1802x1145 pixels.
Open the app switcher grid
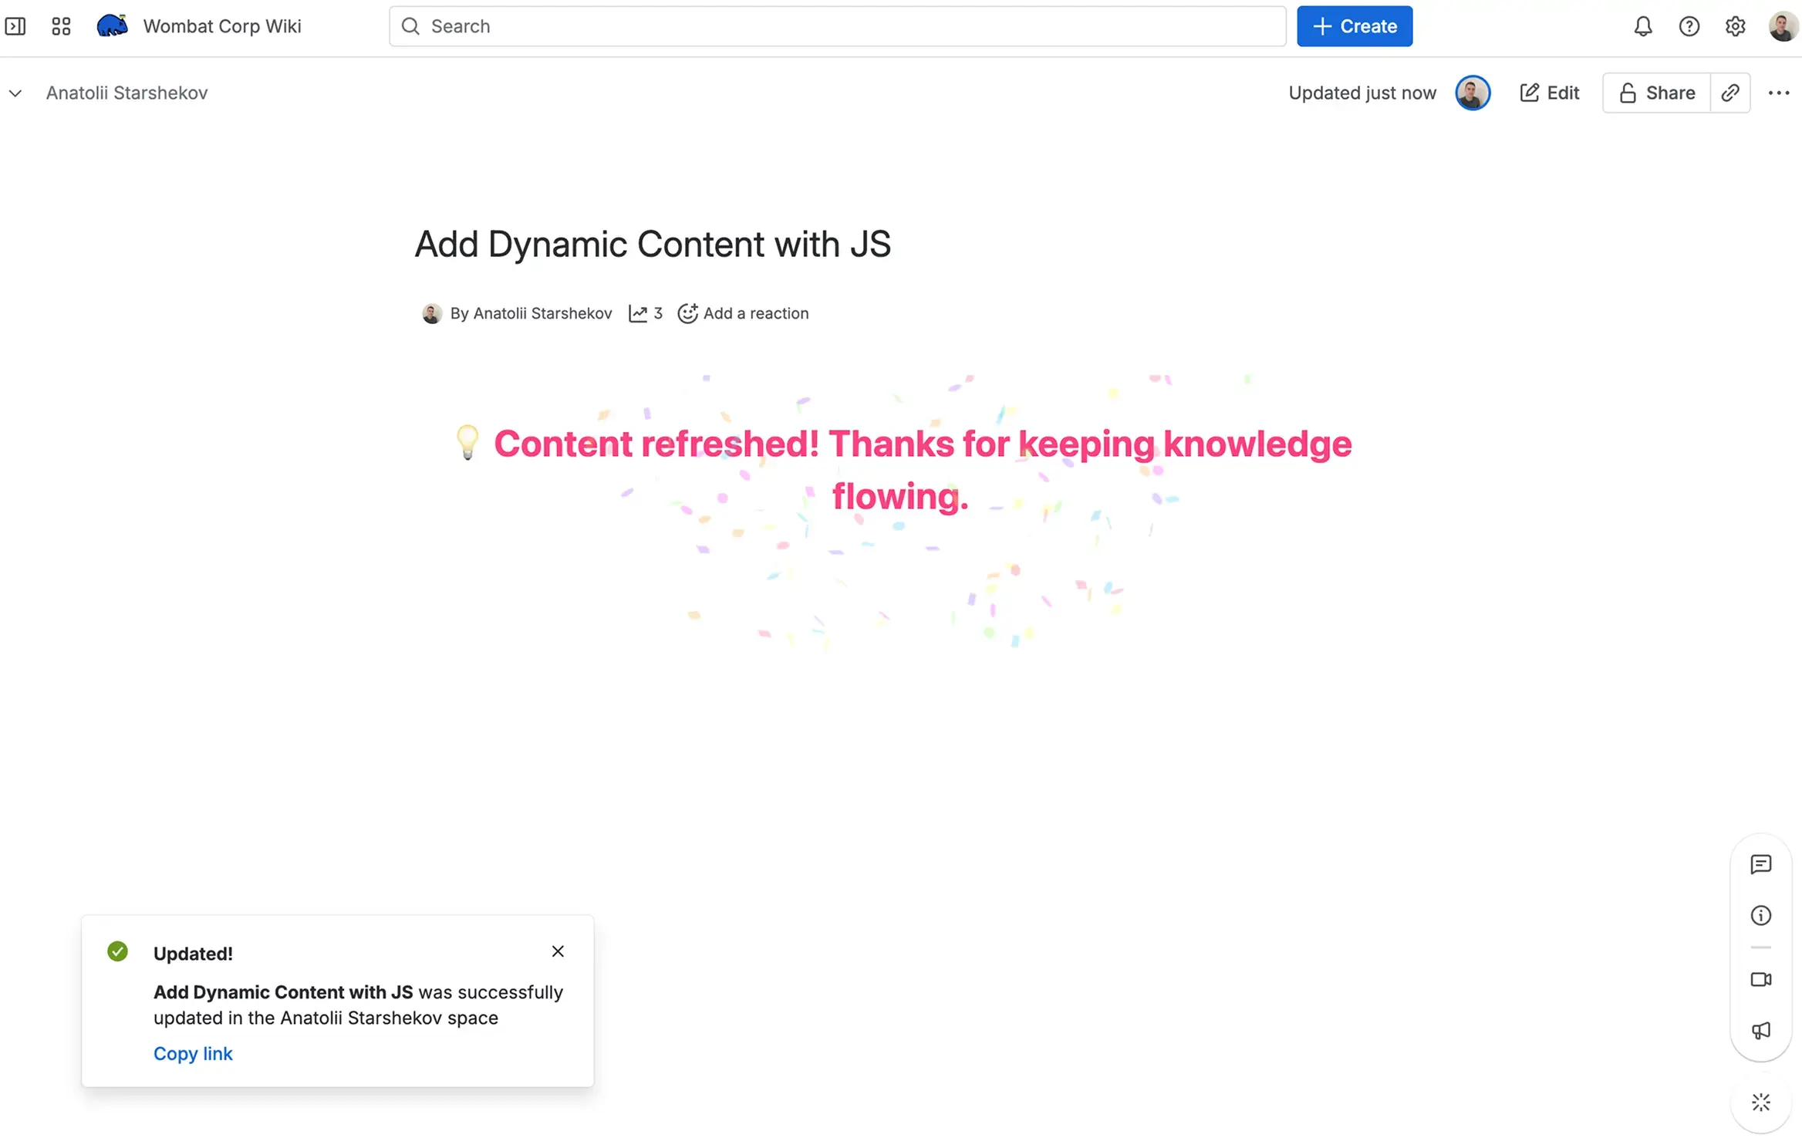tap(61, 26)
